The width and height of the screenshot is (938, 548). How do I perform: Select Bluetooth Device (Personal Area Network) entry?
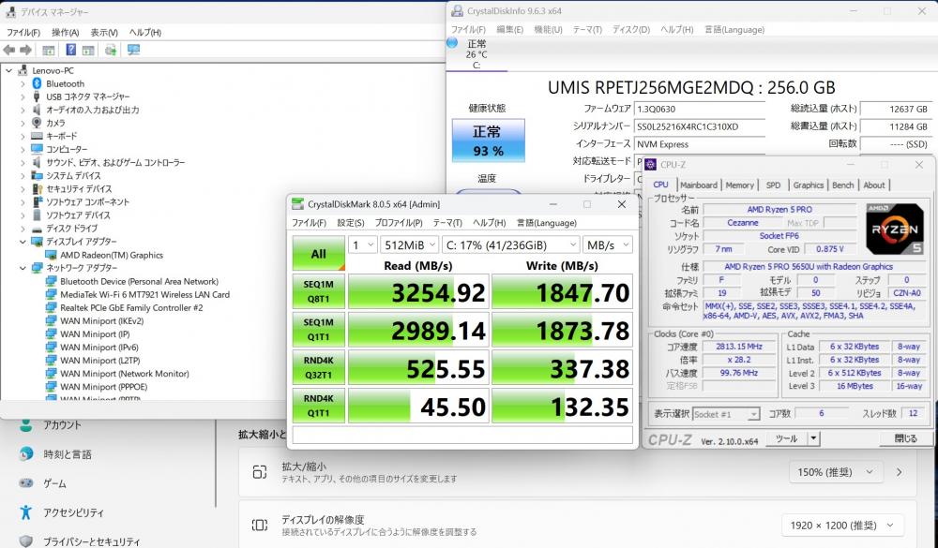pos(139,281)
